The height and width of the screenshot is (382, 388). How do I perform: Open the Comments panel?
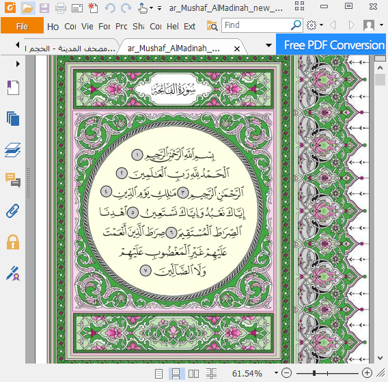pyautogui.click(x=13, y=180)
